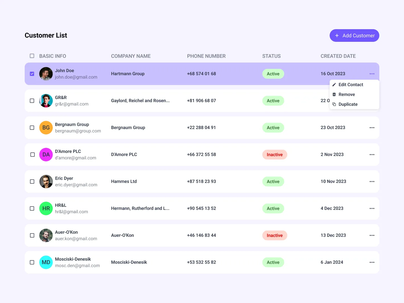The height and width of the screenshot is (303, 404).
Task: Open the actions menu for Auer-O'Kon row
Action: coord(372,235)
